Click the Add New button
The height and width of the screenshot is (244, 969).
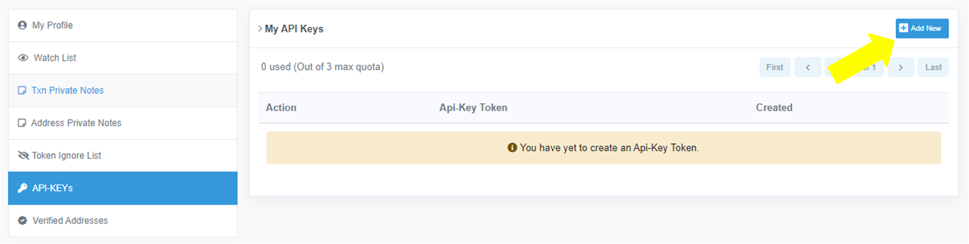point(922,28)
